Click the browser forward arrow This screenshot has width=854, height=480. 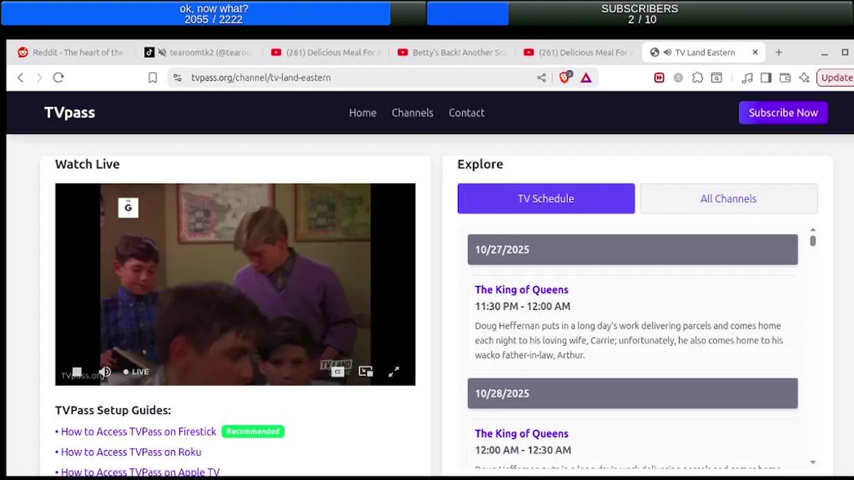(39, 78)
